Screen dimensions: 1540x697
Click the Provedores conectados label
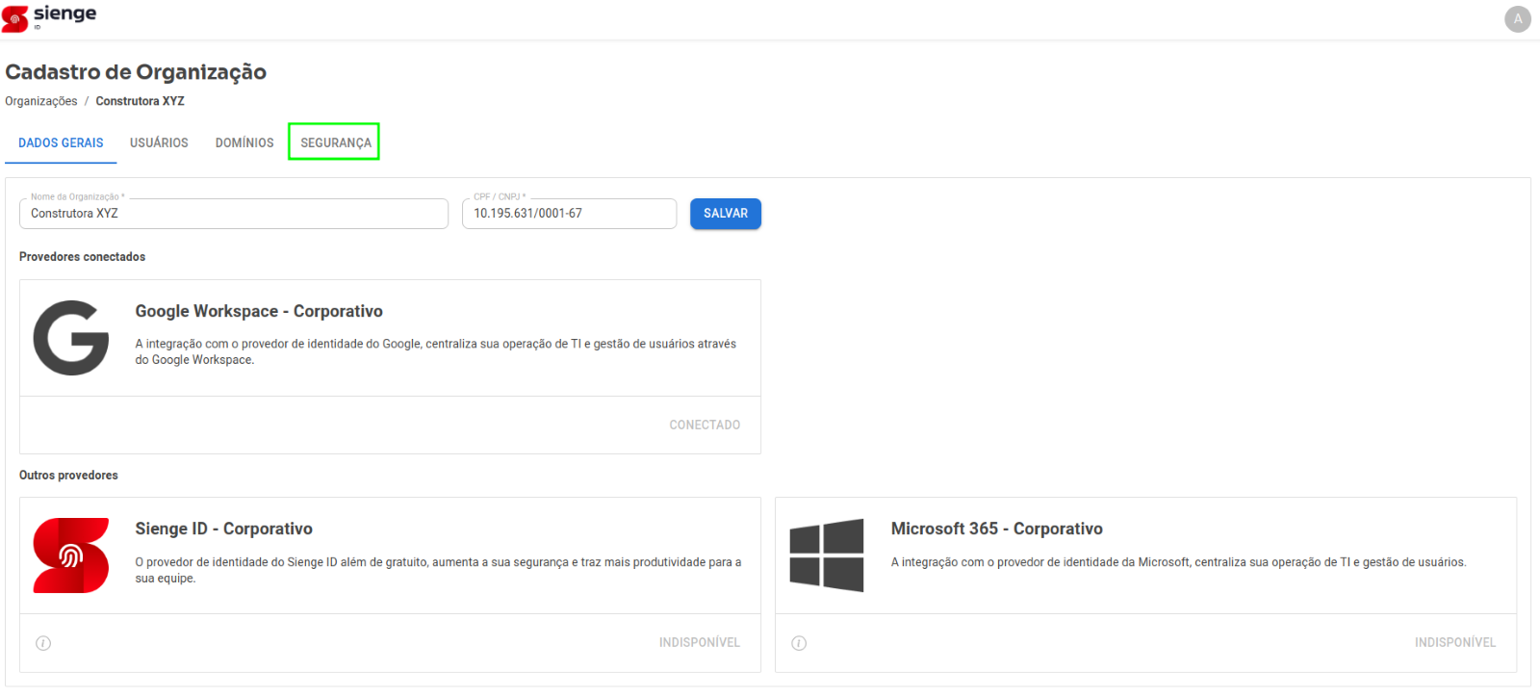coord(82,257)
